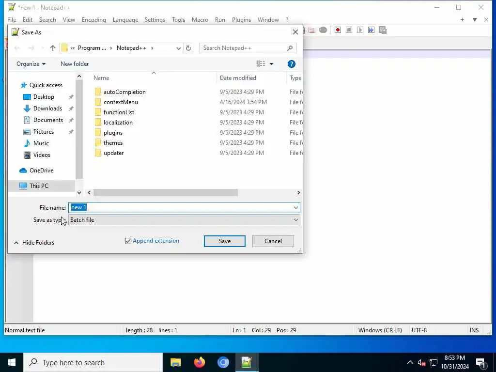
Task: Select Videos in navigation pane
Action: [42, 155]
